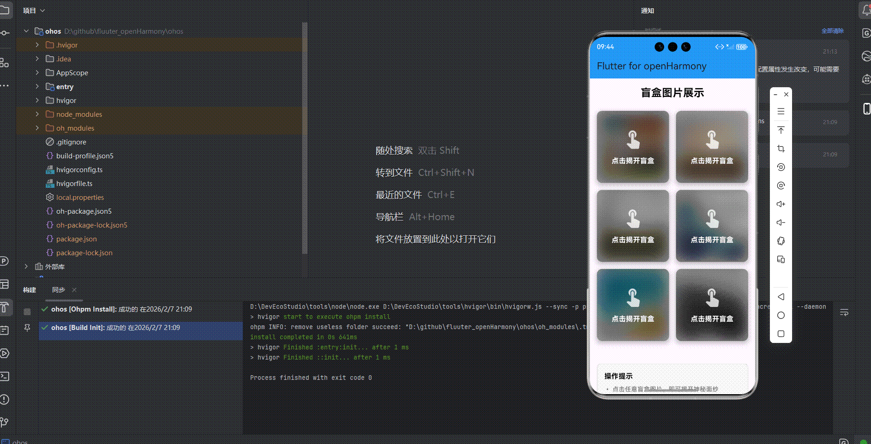Expand the hvigor folder

click(x=37, y=100)
